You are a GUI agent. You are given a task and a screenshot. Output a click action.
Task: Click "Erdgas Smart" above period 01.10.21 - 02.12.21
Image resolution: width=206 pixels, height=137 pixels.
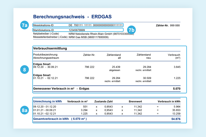[x=42, y=75]
